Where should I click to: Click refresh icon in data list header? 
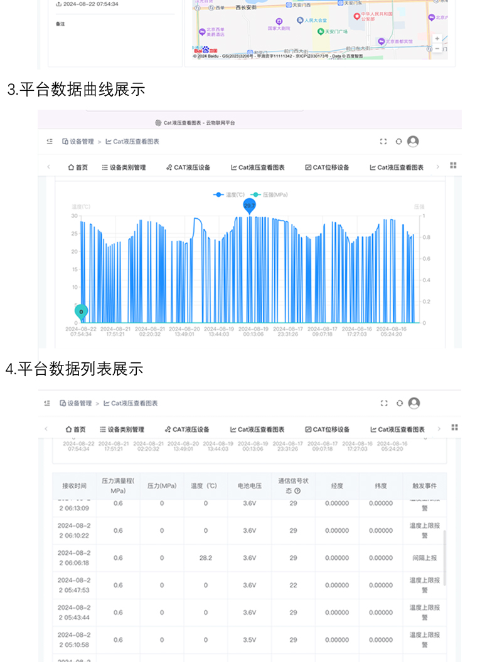point(399,403)
